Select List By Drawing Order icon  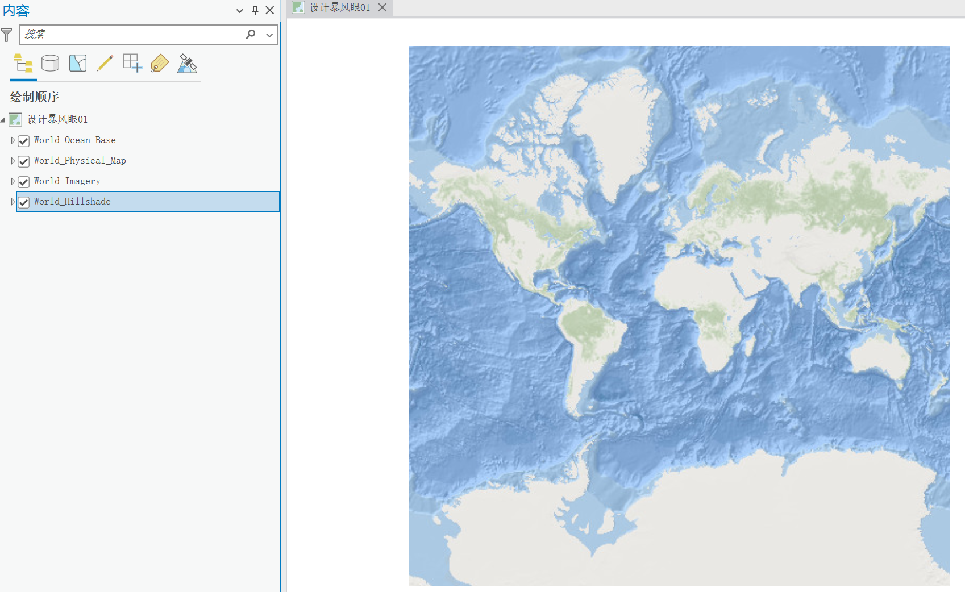[x=23, y=63]
